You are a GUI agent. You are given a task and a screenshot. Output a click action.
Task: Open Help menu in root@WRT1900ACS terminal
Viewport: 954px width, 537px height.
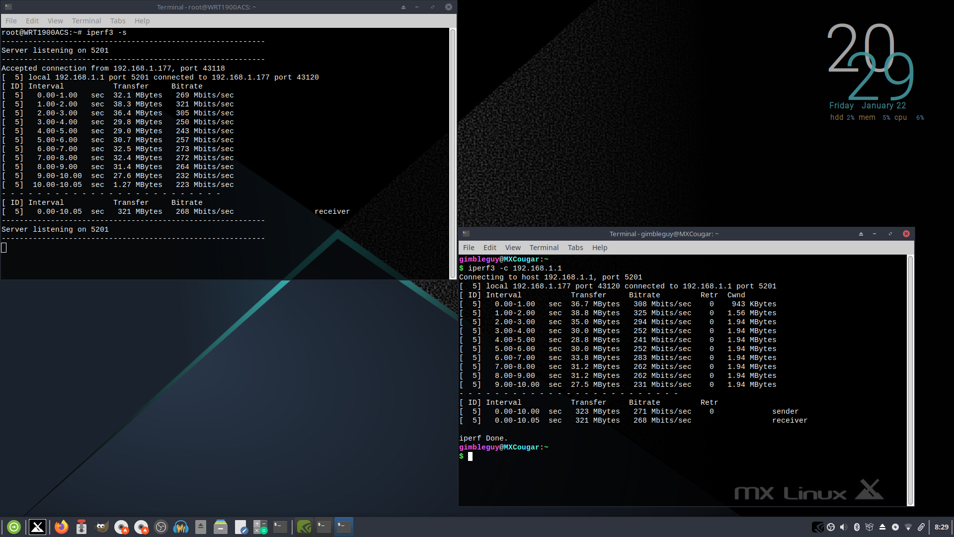(x=142, y=21)
